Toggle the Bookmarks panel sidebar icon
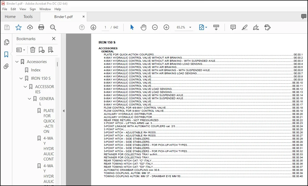 coord(6,54)
